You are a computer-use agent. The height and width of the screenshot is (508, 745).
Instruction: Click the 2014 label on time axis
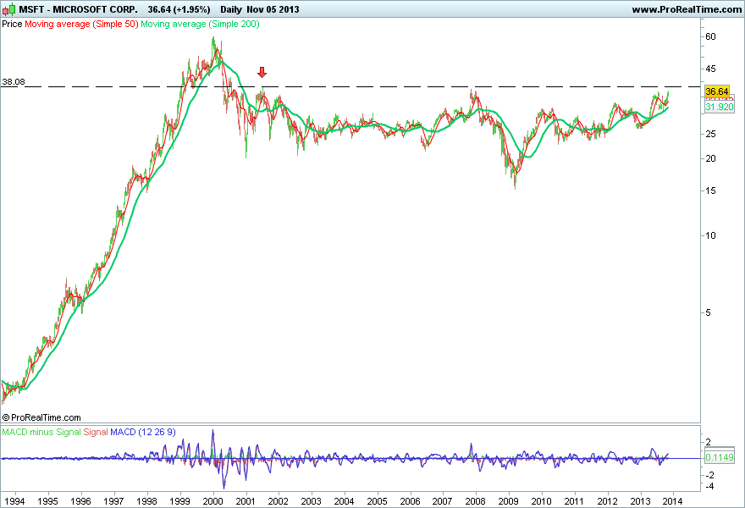pyautogui.click(x=672, y=501)
